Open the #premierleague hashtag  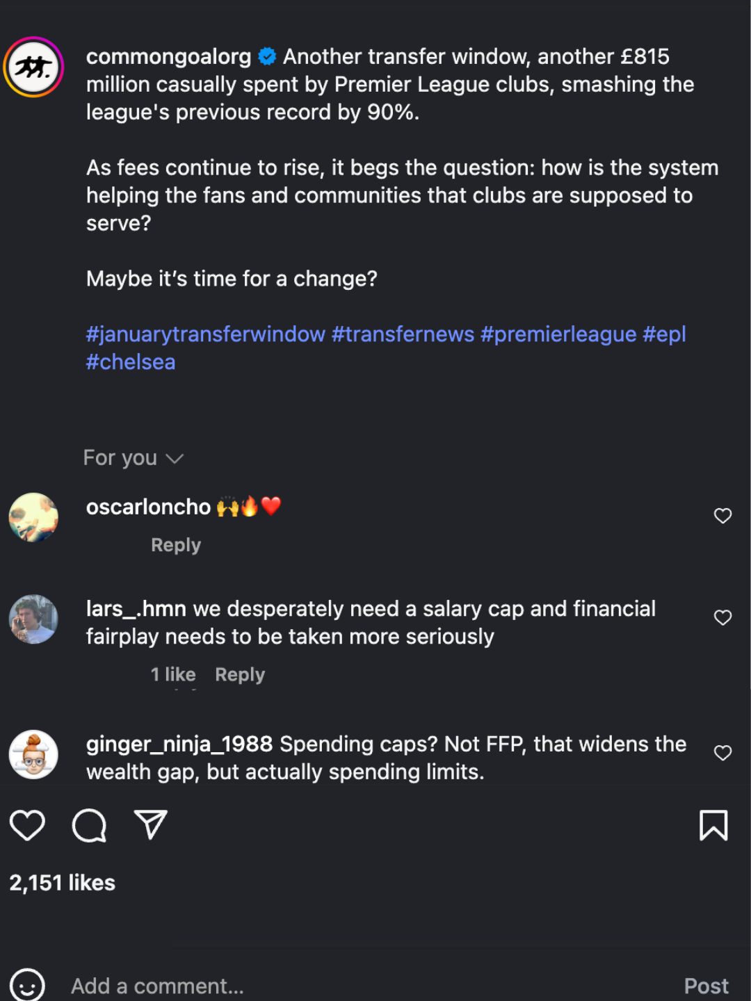click(558, 334)
